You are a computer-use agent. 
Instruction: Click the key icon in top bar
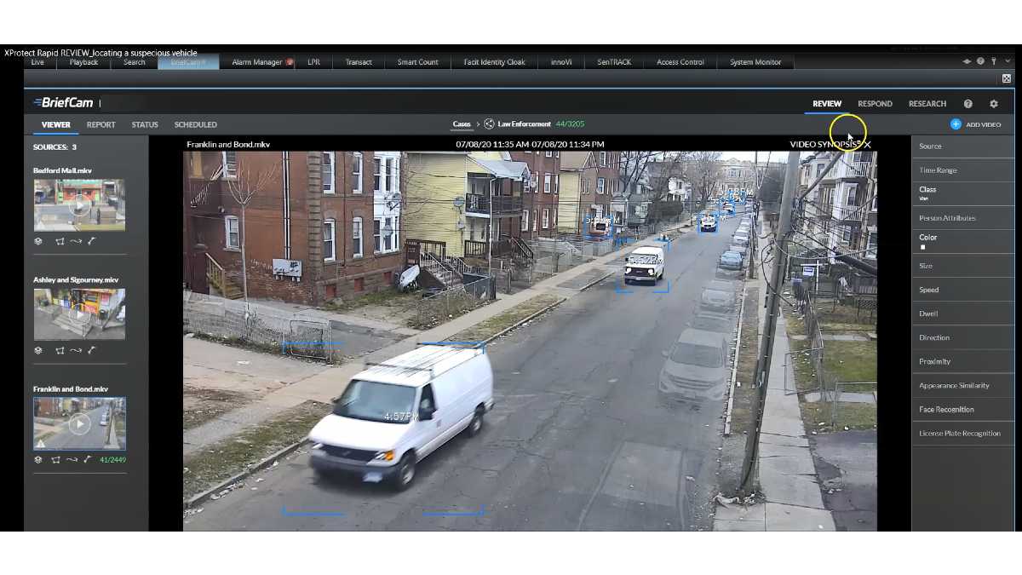pos(993,61)
